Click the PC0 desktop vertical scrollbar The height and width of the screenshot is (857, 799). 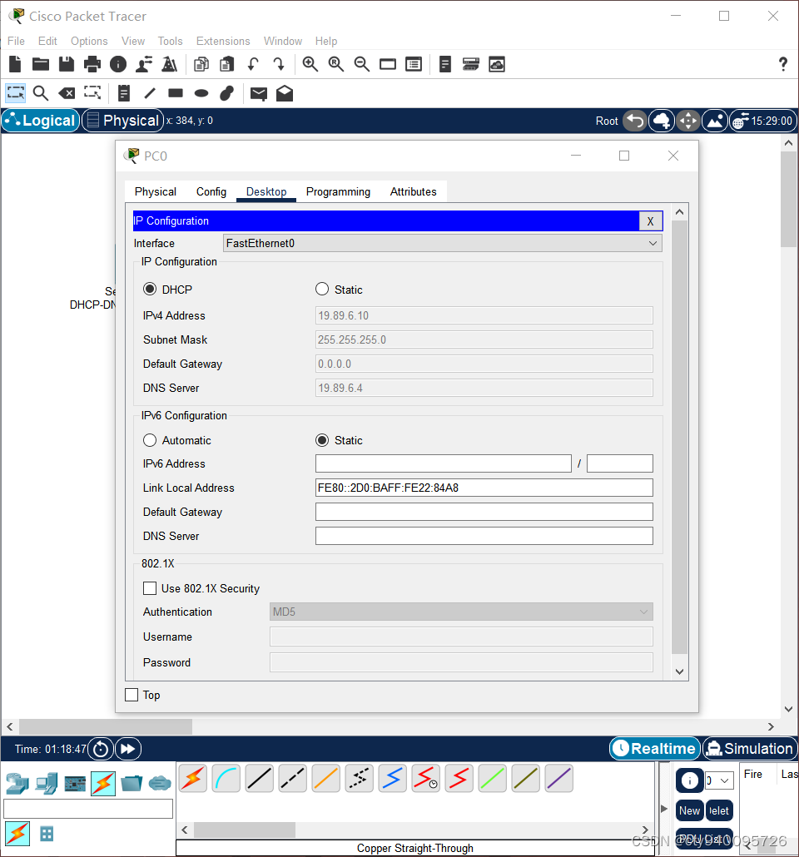(x=679, y=438)
